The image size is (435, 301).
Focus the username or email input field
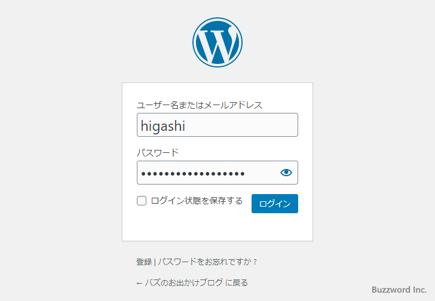(217, 125)
